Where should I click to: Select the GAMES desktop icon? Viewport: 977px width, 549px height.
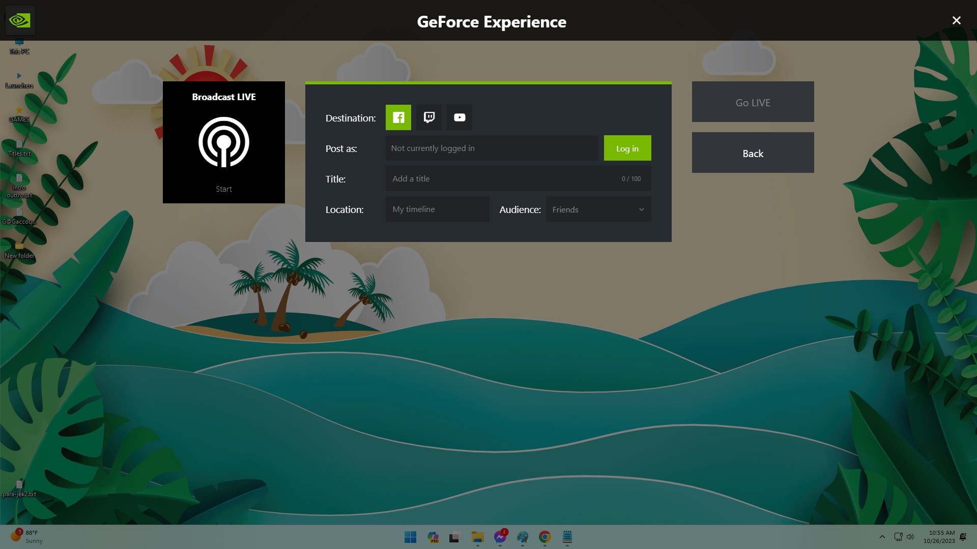click(19, 114)
